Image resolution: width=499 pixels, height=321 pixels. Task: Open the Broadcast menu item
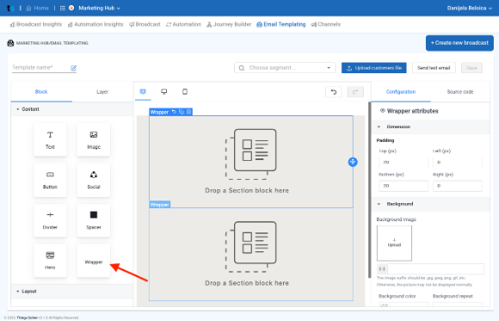pos(145,24)
